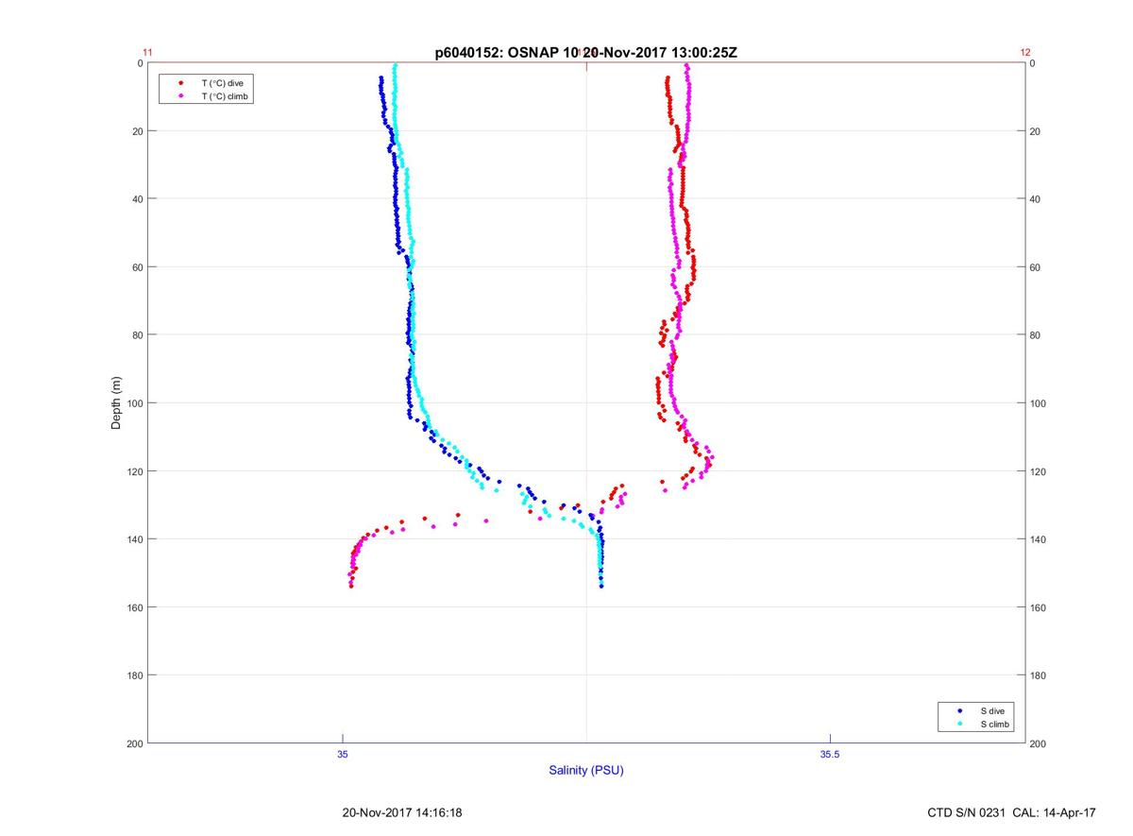The width and height of the screenshot is (1133, 836).
Task: Click the 'T (°C) climb' legend entry
Action: pos(226,96)
